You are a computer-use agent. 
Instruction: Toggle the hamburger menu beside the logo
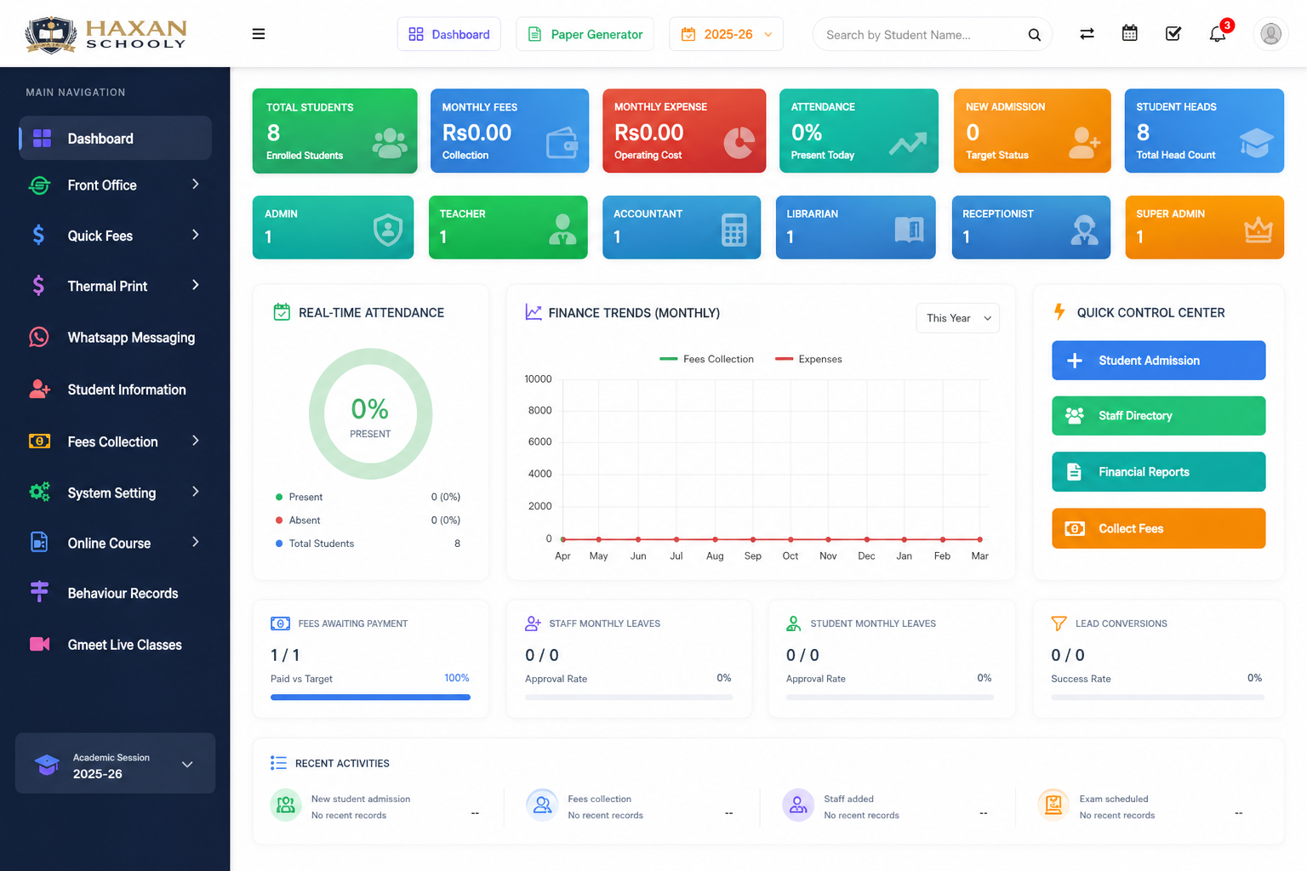point(259,33)
